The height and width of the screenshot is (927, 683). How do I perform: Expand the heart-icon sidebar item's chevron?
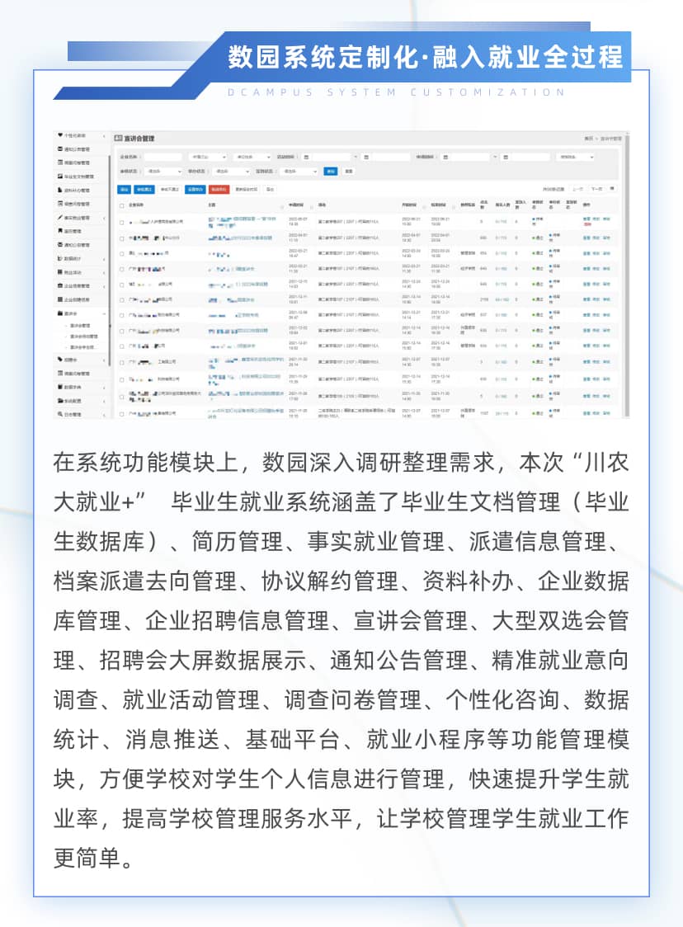(x=105, y=136)
